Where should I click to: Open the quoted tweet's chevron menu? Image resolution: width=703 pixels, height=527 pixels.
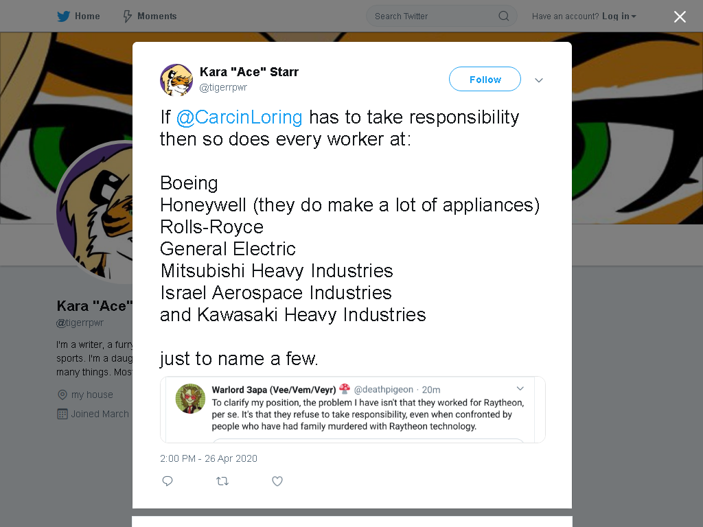(x=520, y=388)
